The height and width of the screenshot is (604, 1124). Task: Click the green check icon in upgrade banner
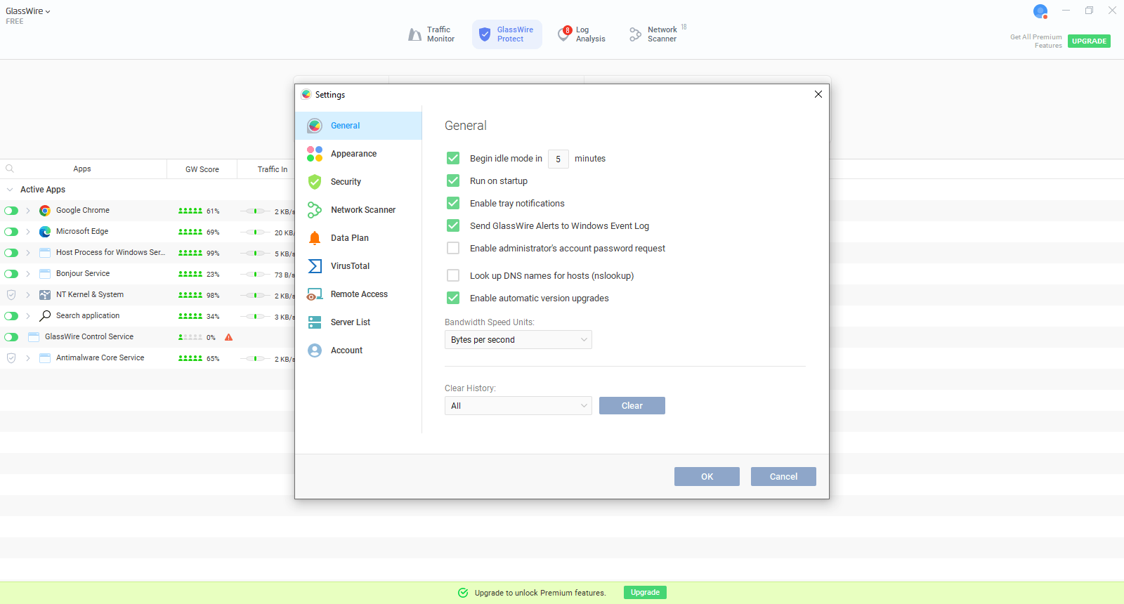463,593
